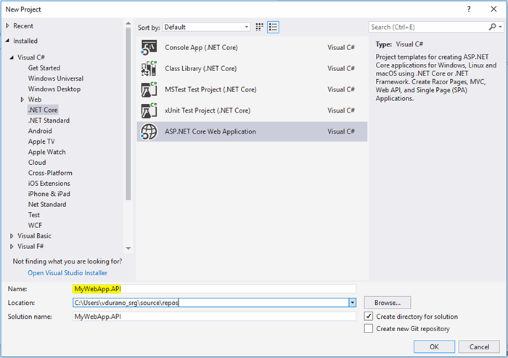The image size is (508, 358).
Task: Select the Net Standard category
Action: [x=47, y=204]
